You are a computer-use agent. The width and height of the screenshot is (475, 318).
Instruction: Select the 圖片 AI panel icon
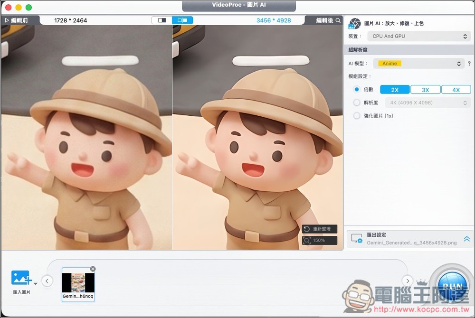(x=354, y=23)
